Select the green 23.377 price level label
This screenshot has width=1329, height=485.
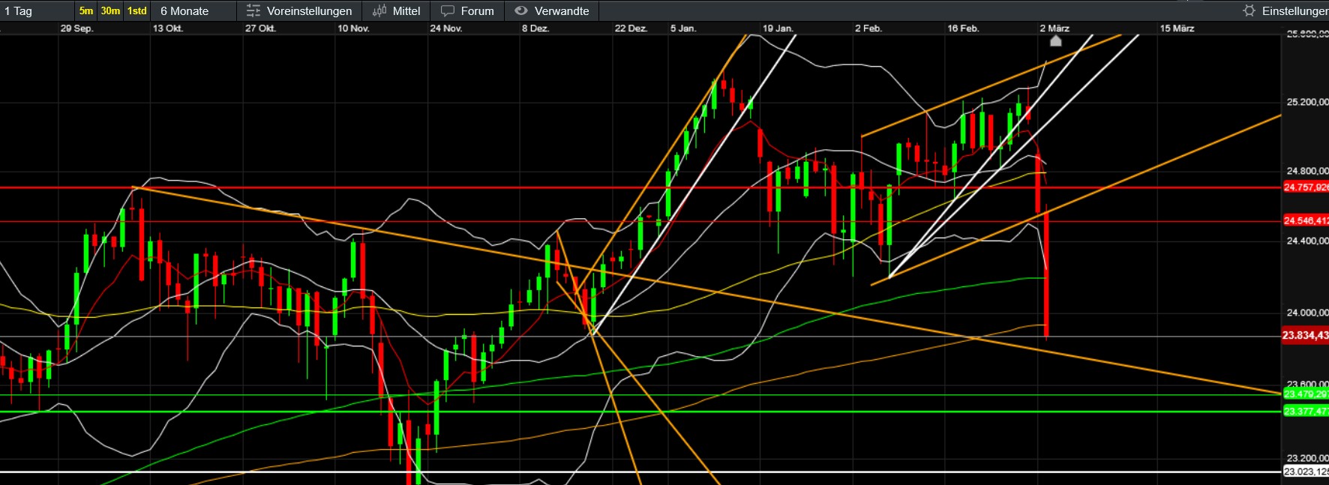point(1305,412)
